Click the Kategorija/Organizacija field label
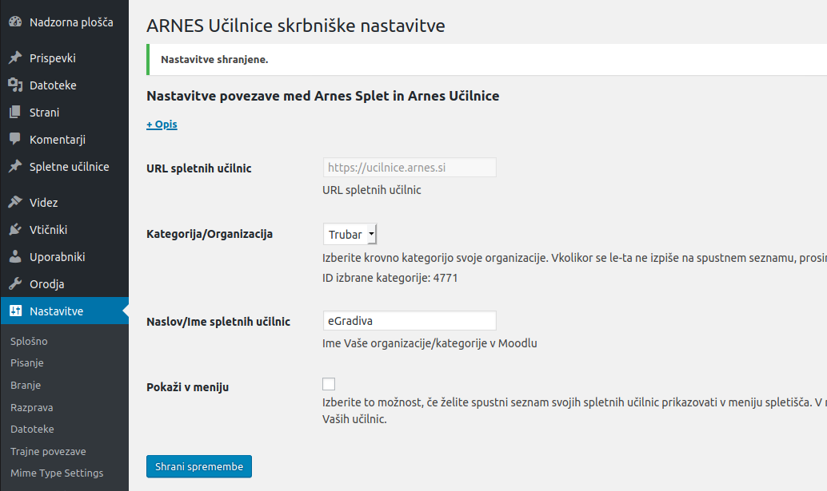This screenshot has width=827, height=491. point(210,234)
